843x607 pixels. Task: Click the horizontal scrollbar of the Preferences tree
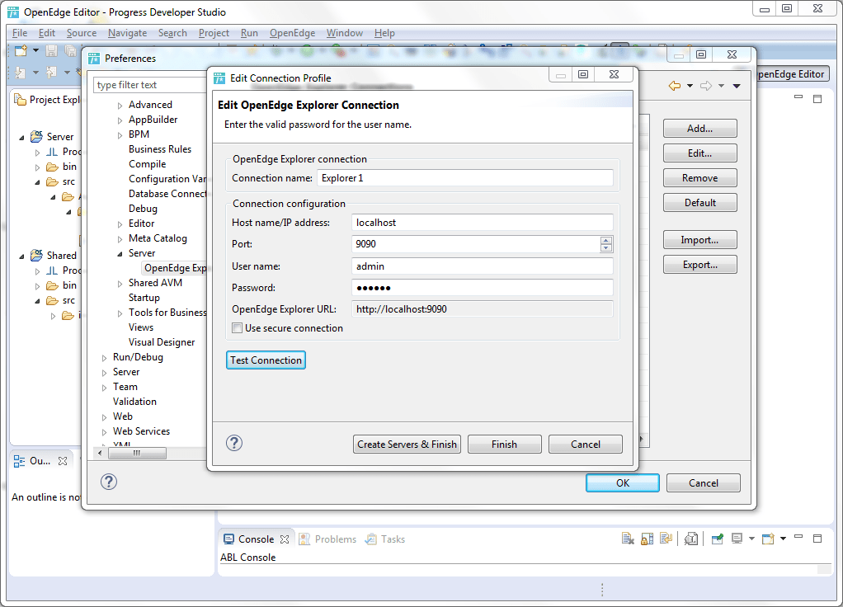[137, 454]
